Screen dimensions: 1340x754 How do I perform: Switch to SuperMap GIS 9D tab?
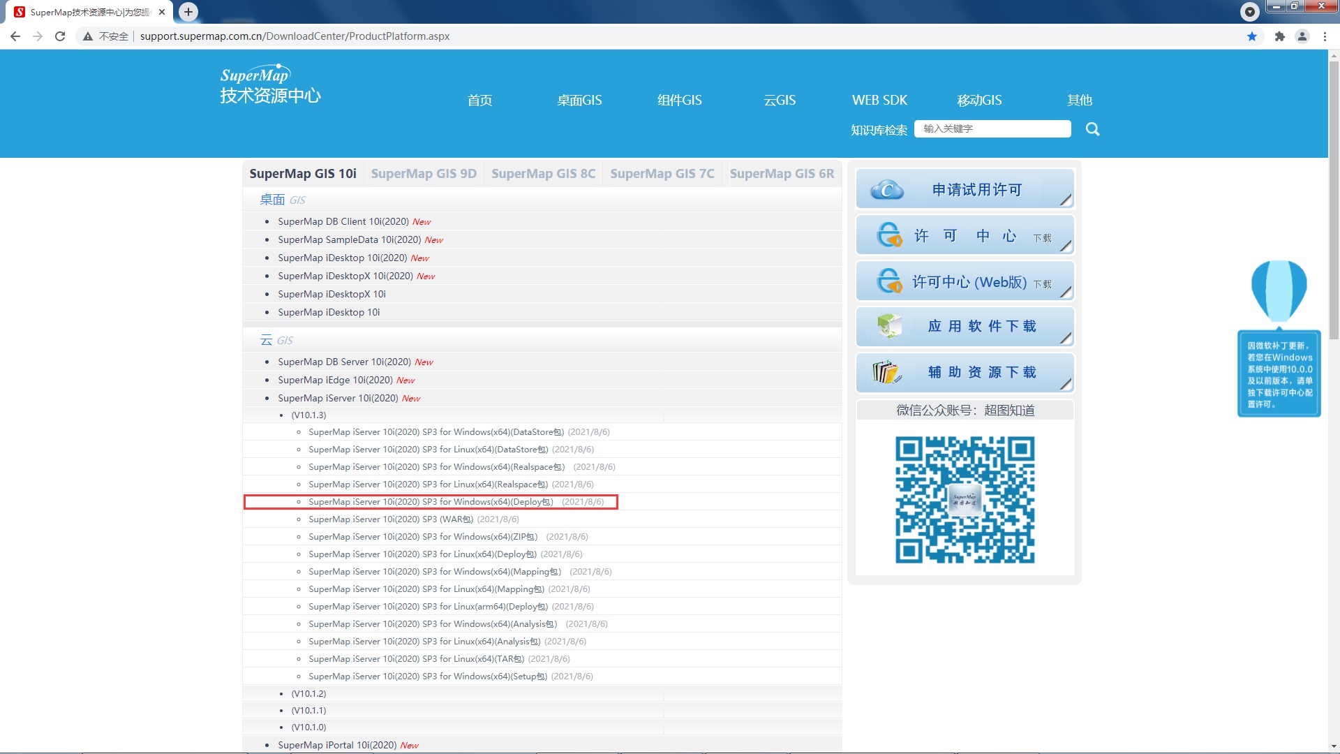[x=424, y=174]
